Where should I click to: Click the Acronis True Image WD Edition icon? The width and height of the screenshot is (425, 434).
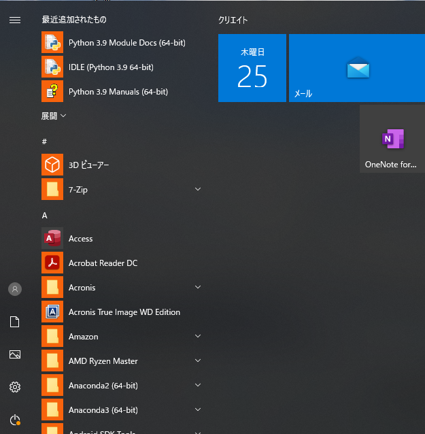(x=52, y=312)
